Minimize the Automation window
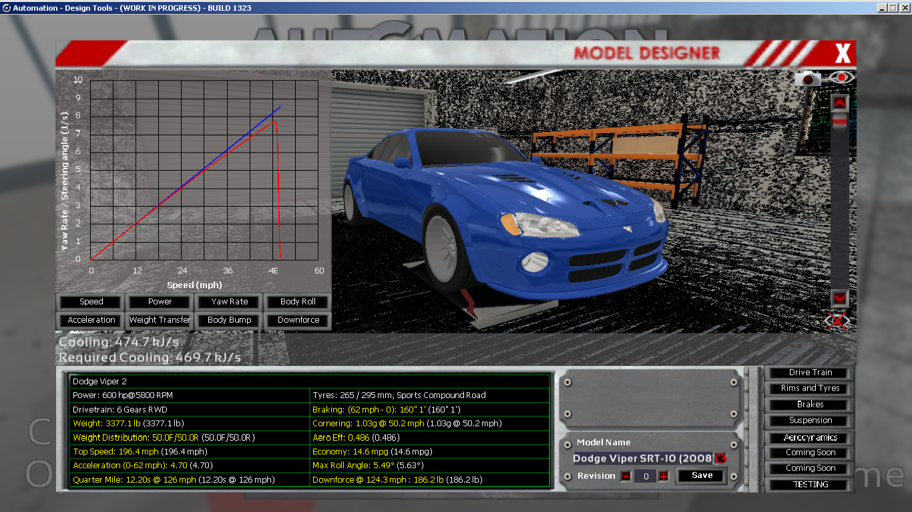Screen dimensions: 912x512 tap(882, 7)
